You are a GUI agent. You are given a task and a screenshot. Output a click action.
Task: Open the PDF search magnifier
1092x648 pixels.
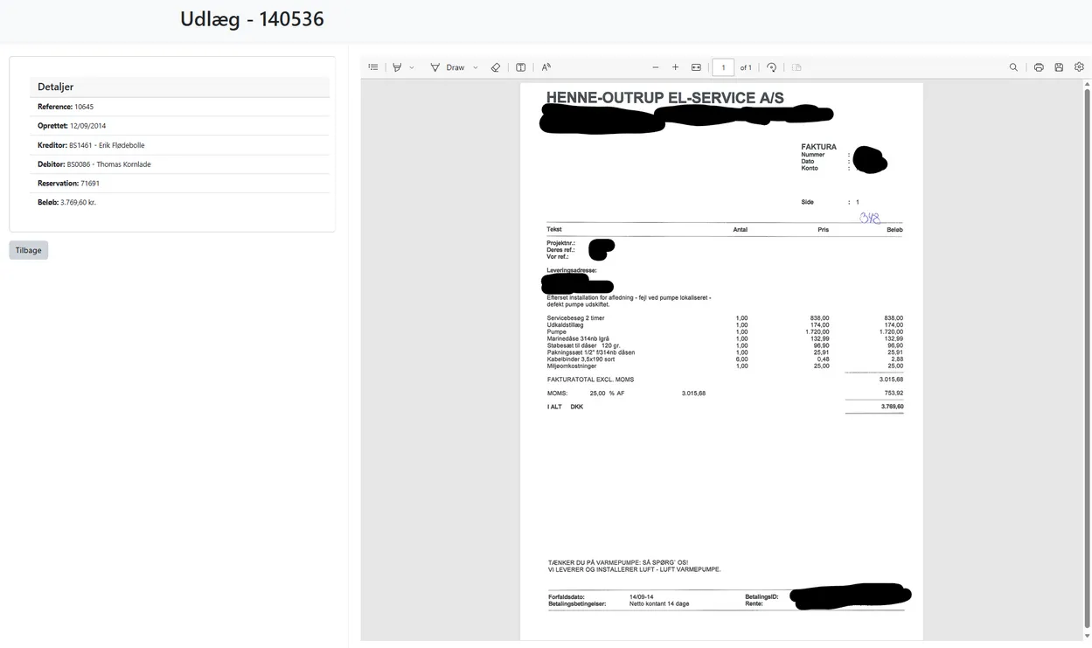[1013, 67]
